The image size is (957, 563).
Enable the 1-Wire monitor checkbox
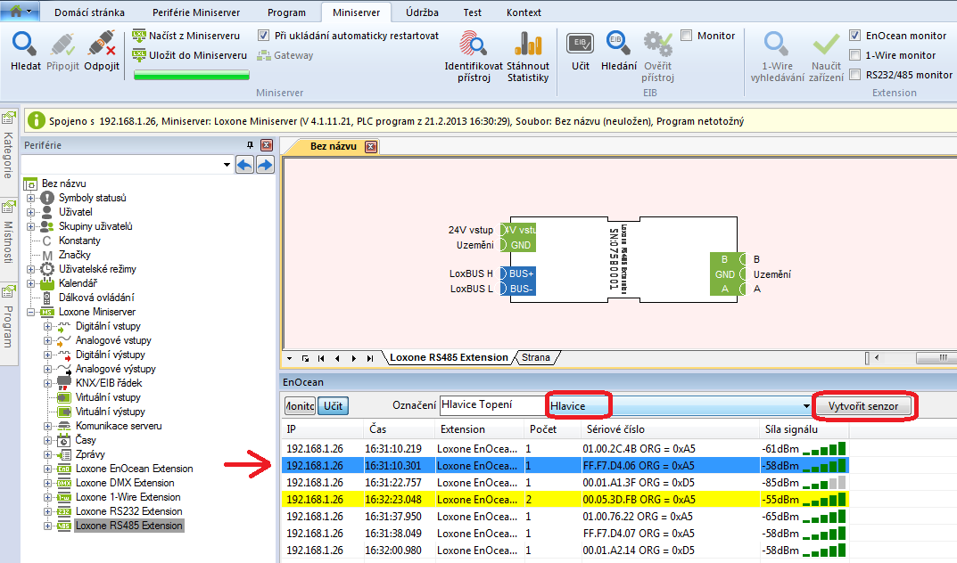tap(855, 55)
